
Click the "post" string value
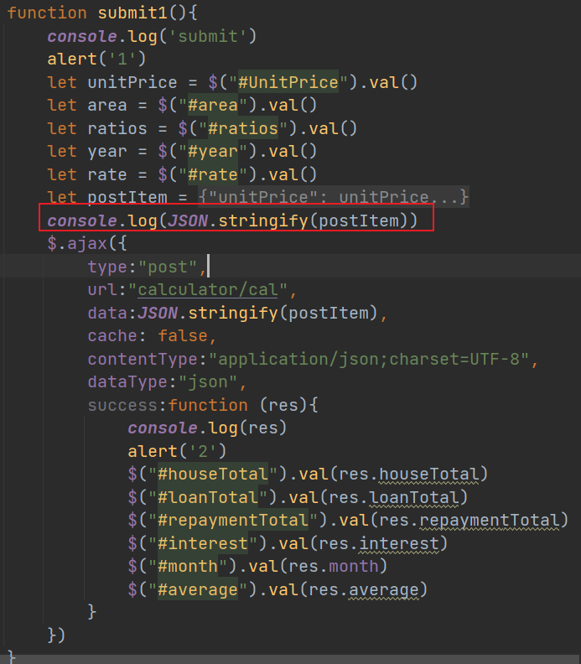click(168, 267)
